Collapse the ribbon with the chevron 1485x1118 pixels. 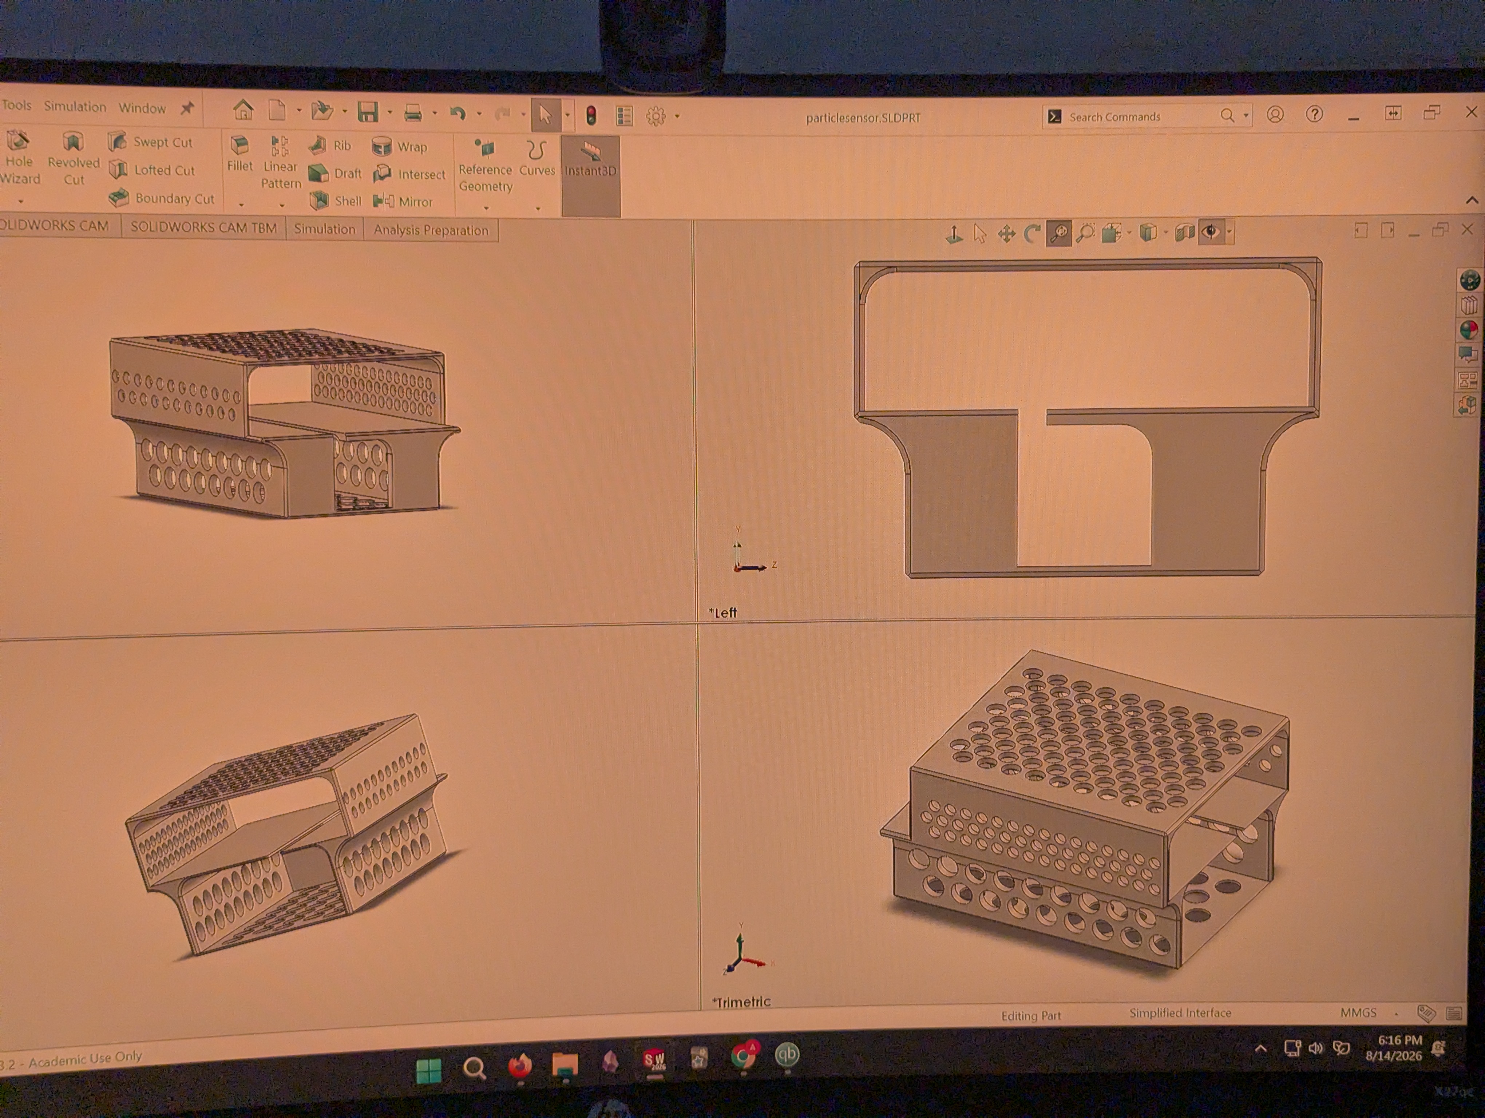(x=1472, y=200)
